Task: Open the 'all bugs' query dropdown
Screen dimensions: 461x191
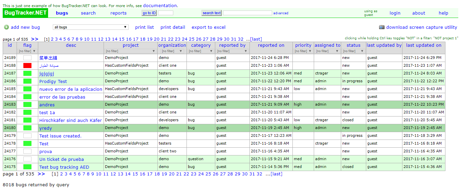Action: tap(91, 27)
